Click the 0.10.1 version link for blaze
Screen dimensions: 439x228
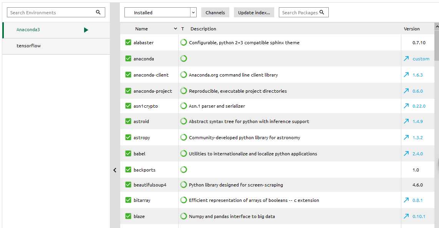point(419,216)
